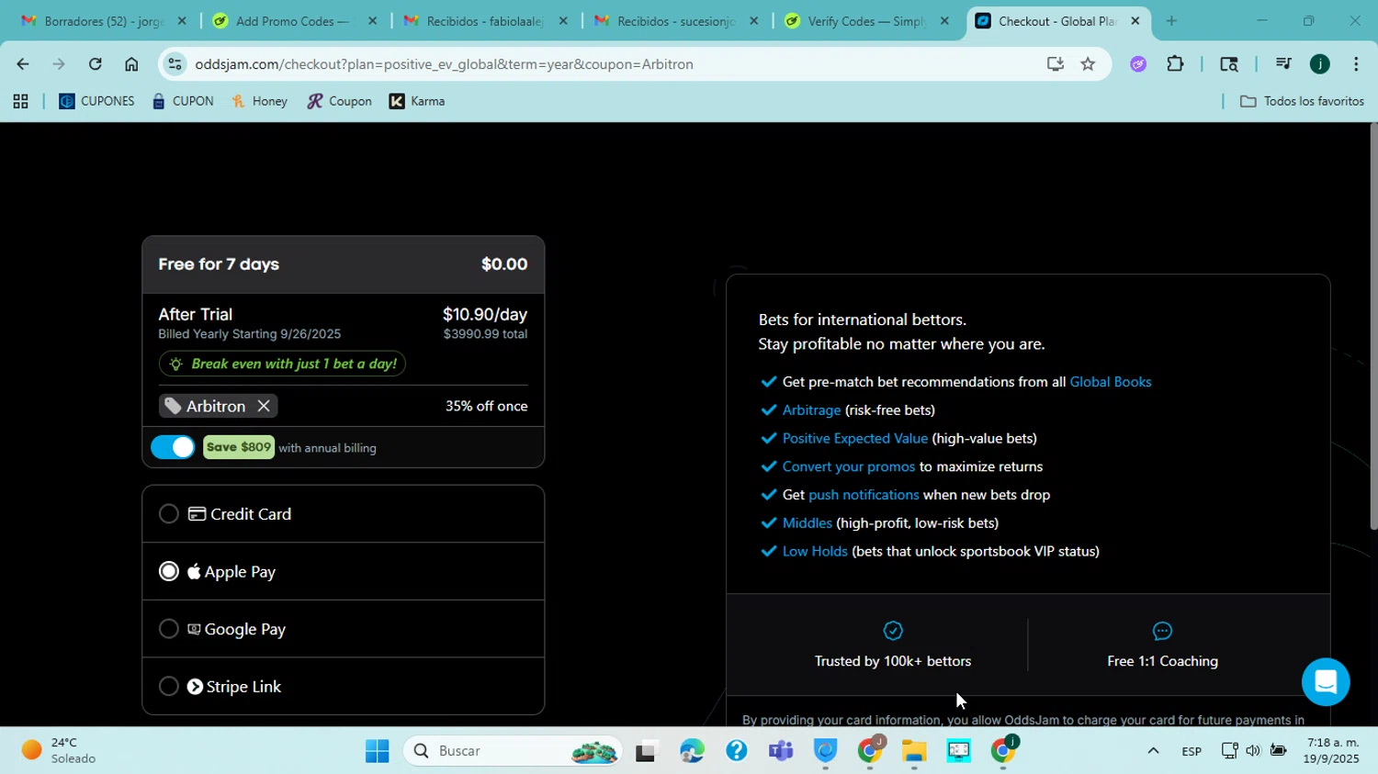Open the Coupon bookmark
The height and width of the screenshot is (774, 1378).
click(x=340, y=102)
